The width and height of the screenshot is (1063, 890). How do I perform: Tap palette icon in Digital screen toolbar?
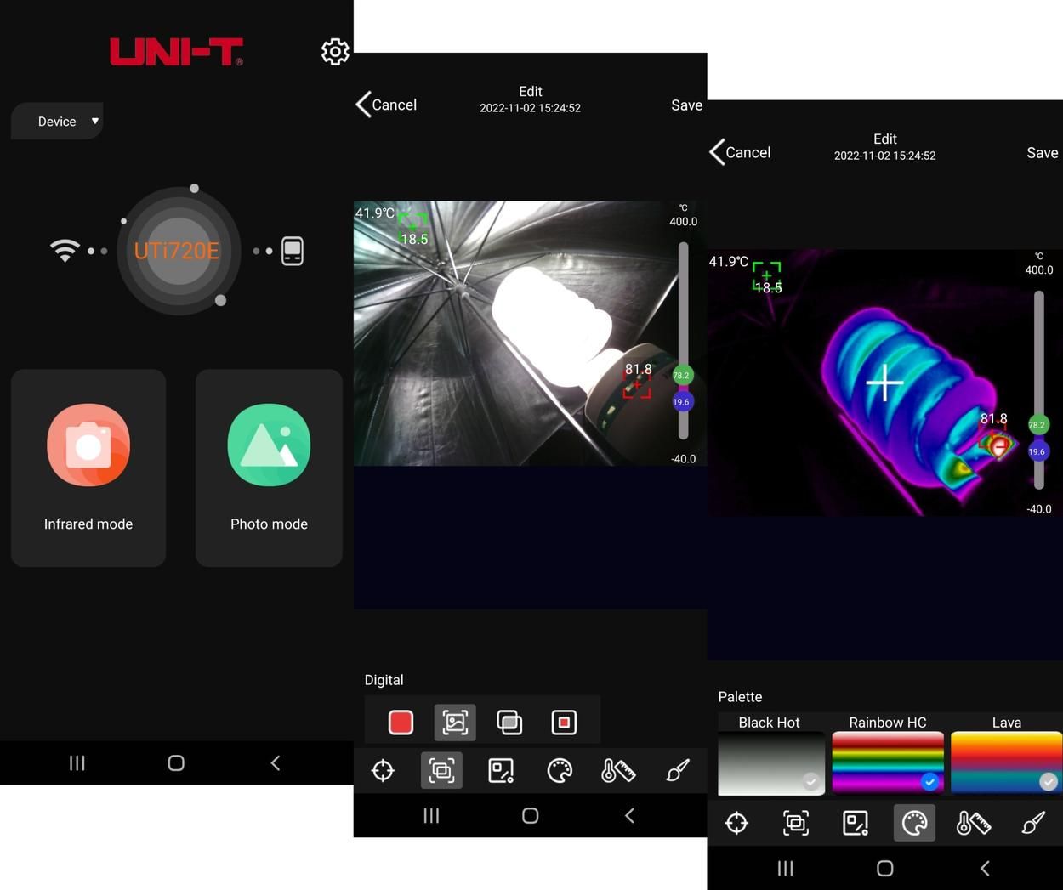click(x=560, y=771)
